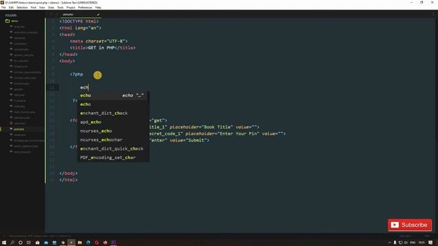Open the network tray icon
This screenshot has width=438, height=246.
(x=400, y=243)
